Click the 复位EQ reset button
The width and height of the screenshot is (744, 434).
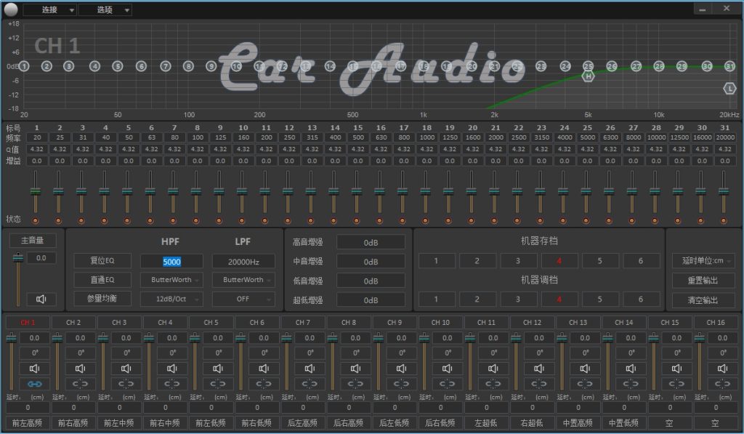102,261
